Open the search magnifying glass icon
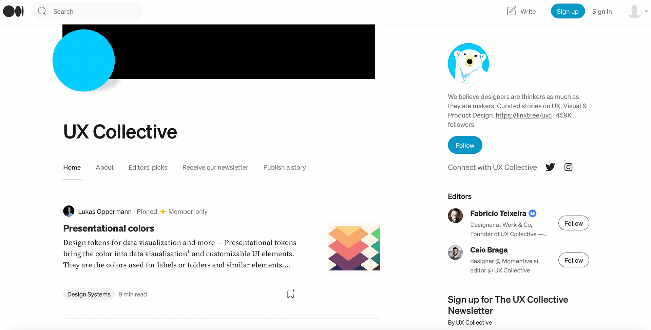The width and height of the screenshot is (651, 330). point(42,11)
